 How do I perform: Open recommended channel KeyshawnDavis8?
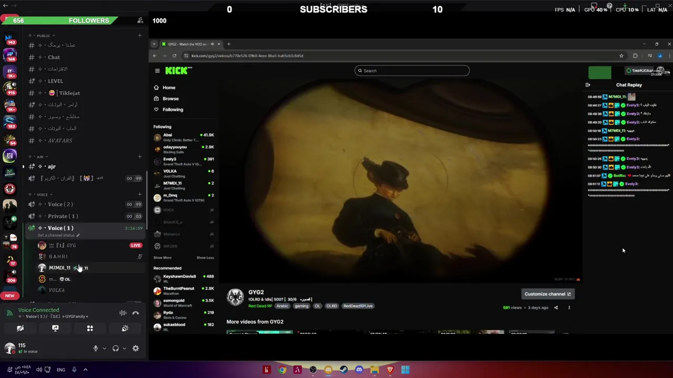[183, 278]
